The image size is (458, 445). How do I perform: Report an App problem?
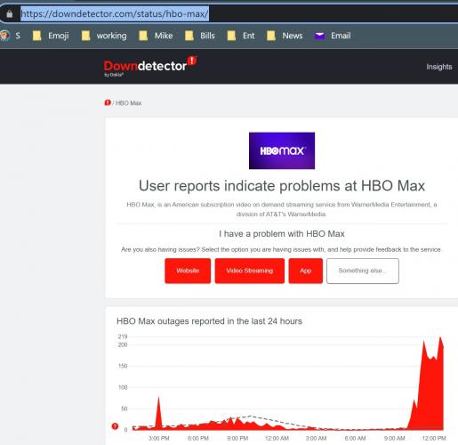click(305, 271)
